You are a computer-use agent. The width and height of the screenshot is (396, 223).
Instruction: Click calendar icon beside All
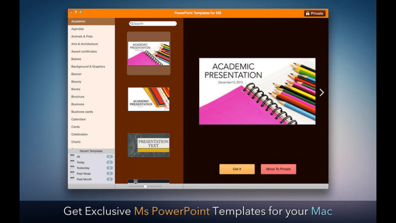(72, 157)
